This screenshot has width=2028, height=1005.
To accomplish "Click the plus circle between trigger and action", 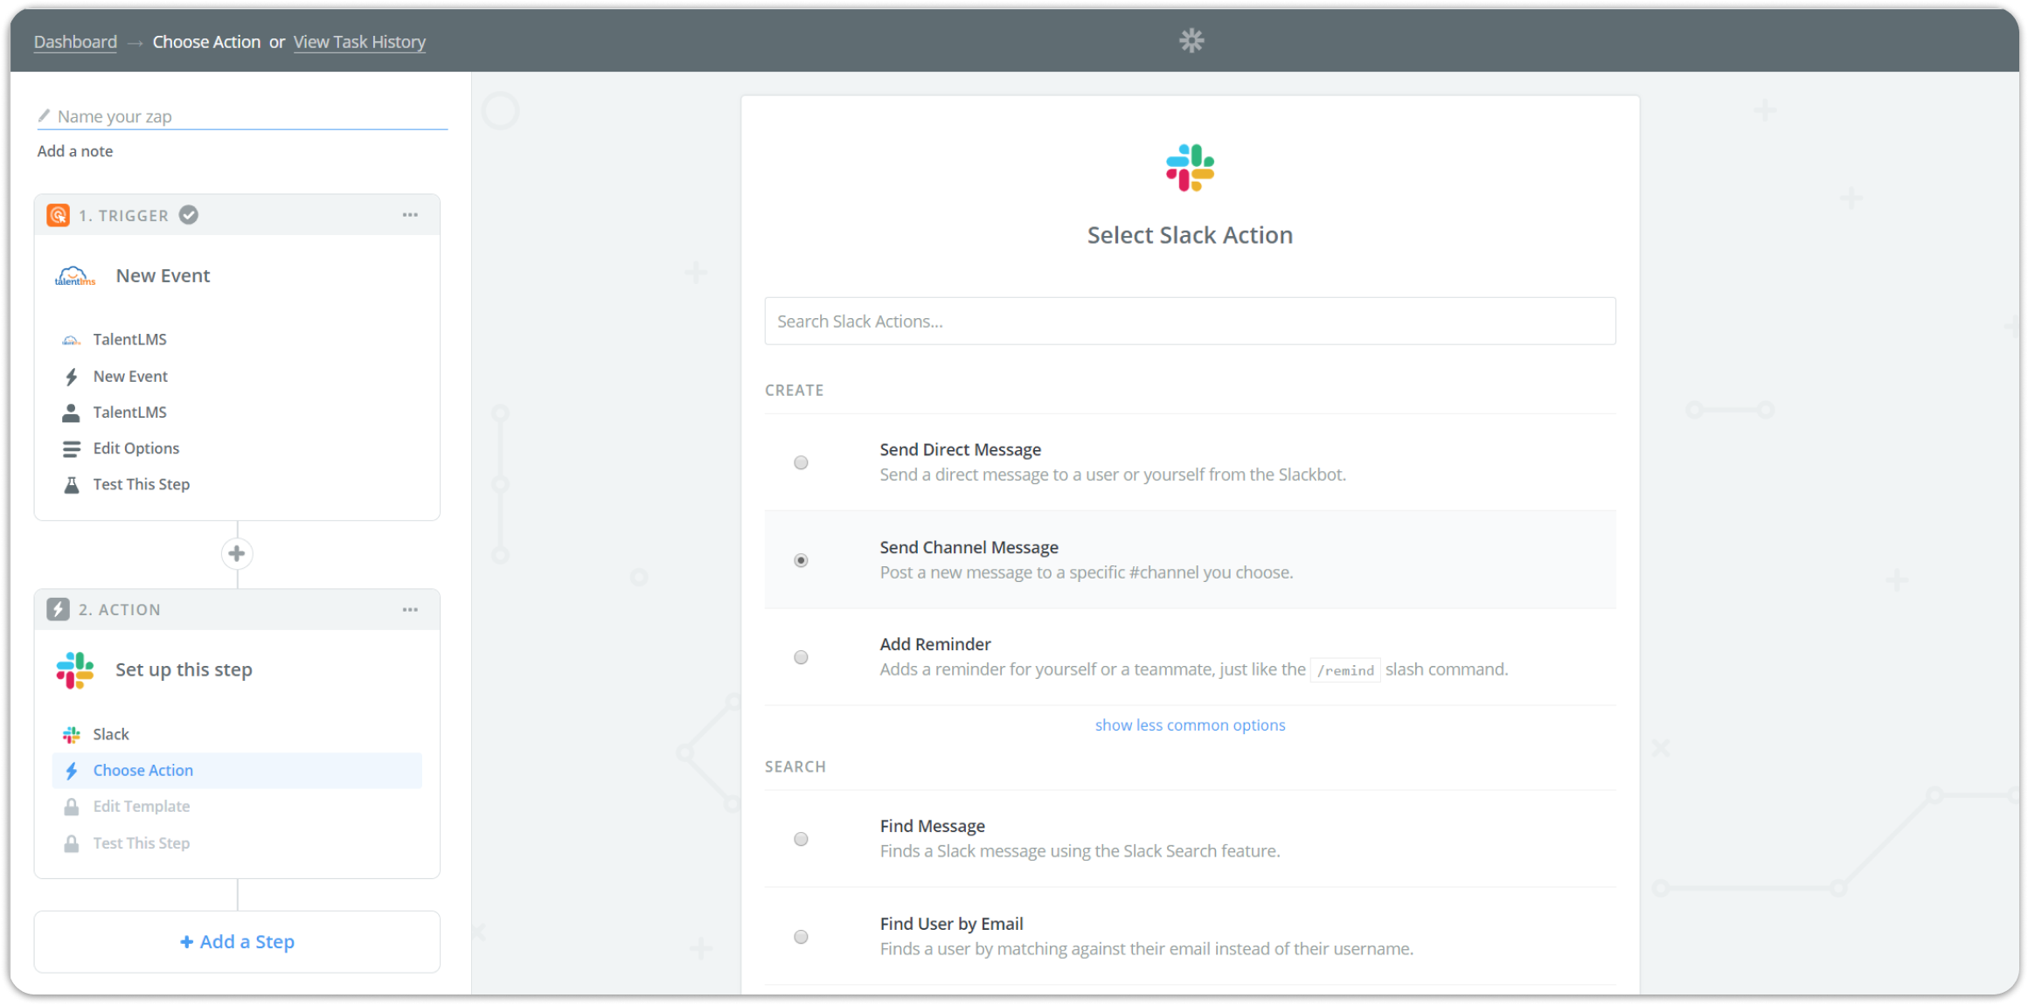I will tap(237, 553).
